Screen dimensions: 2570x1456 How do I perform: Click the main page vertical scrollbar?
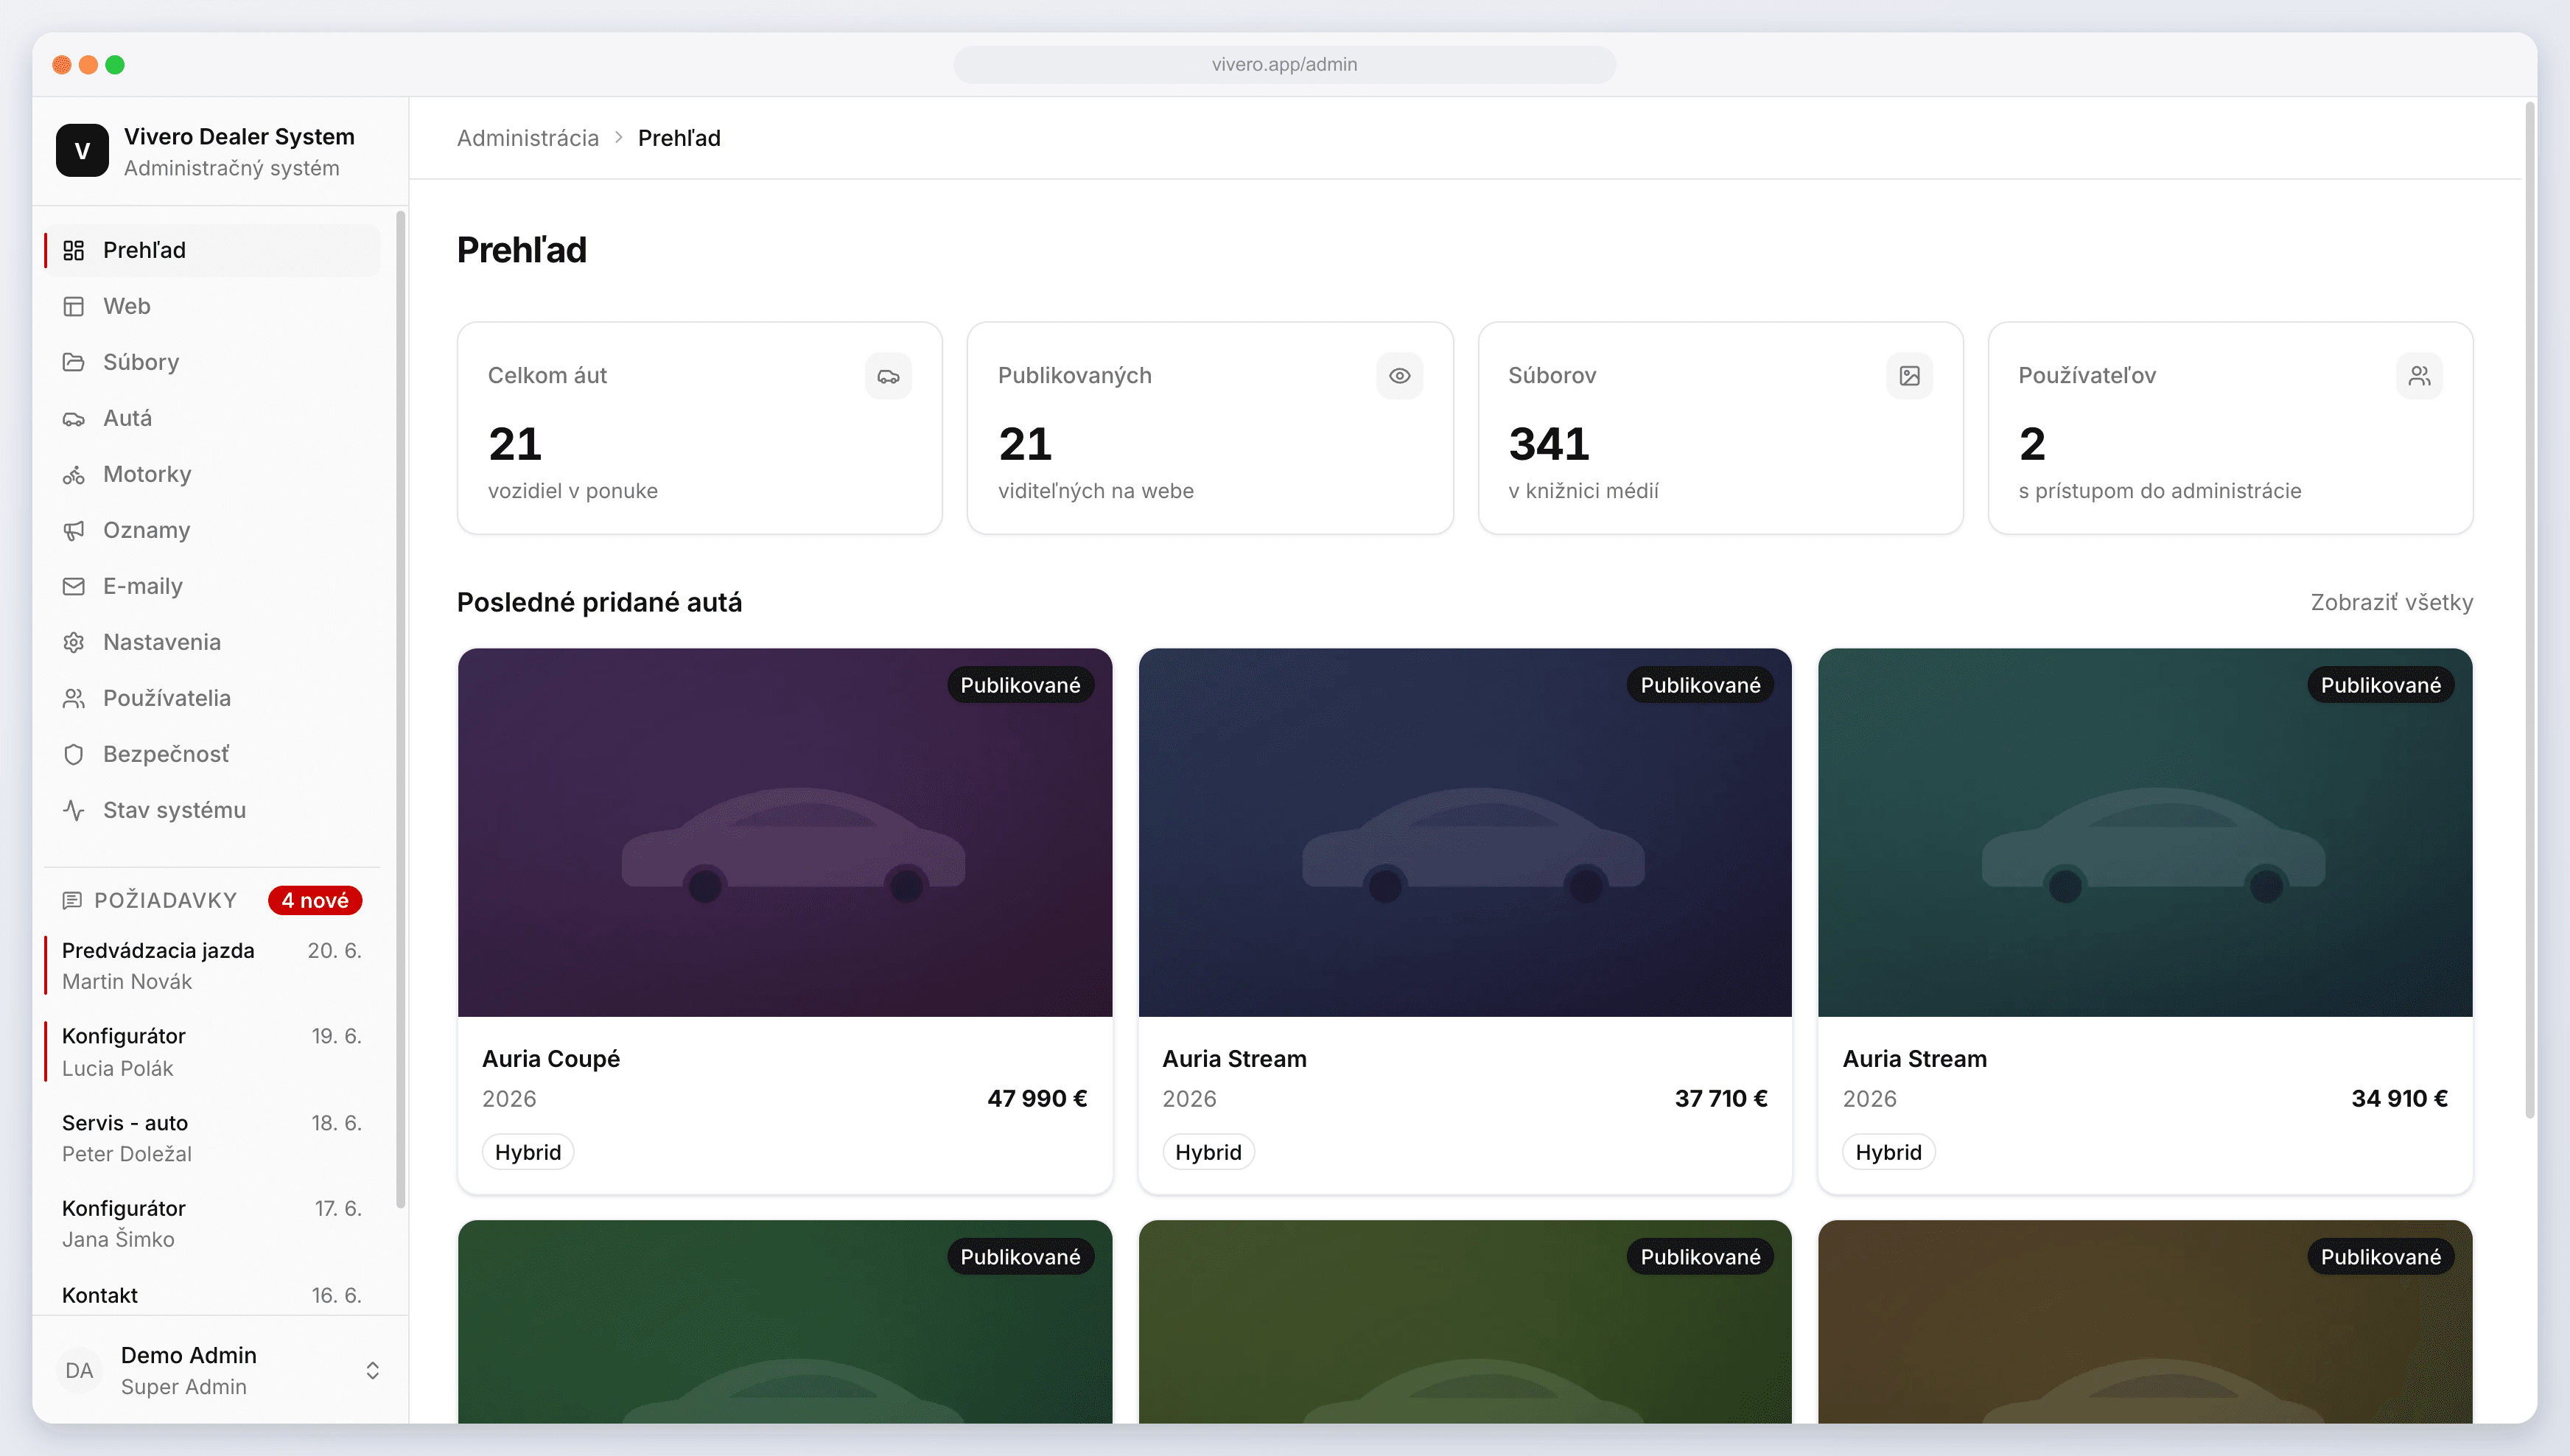pos(2530,610)
